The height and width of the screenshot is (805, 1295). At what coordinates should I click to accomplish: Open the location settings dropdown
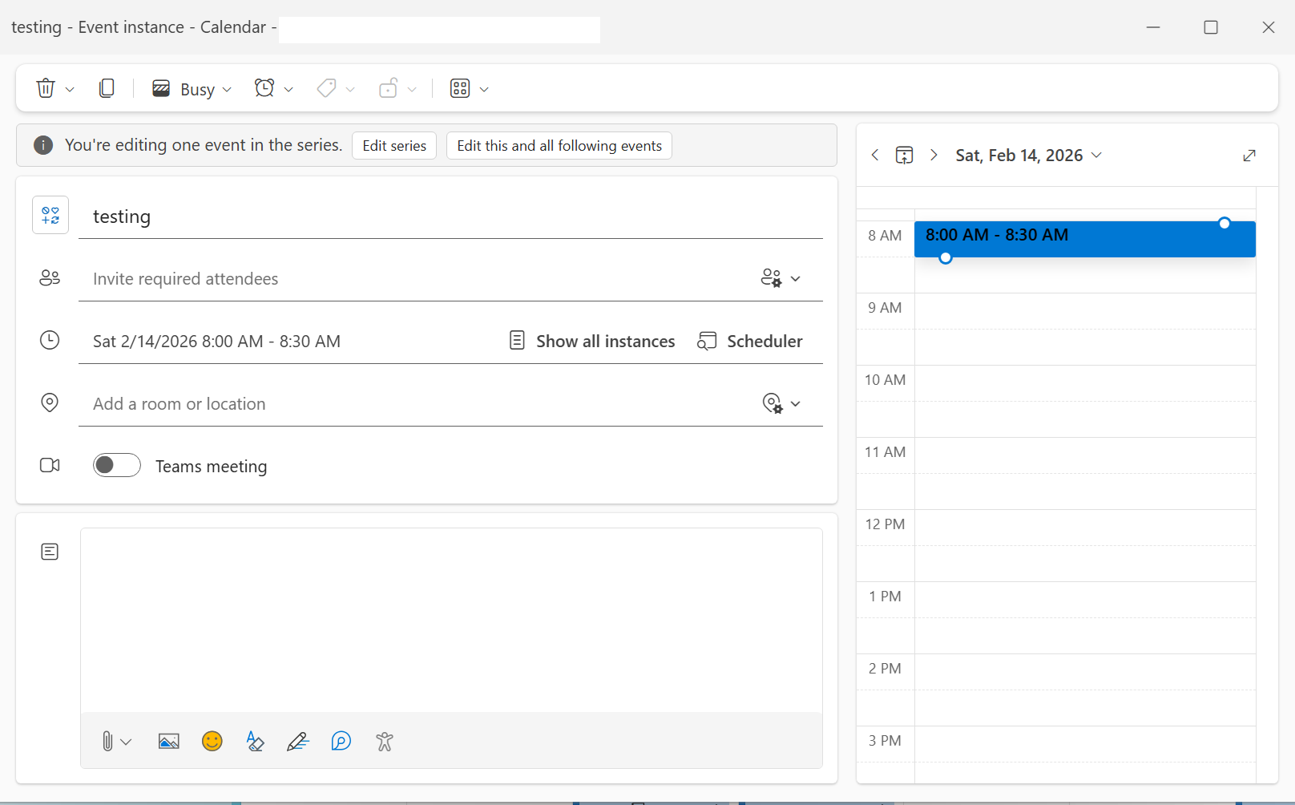(781, 403)
